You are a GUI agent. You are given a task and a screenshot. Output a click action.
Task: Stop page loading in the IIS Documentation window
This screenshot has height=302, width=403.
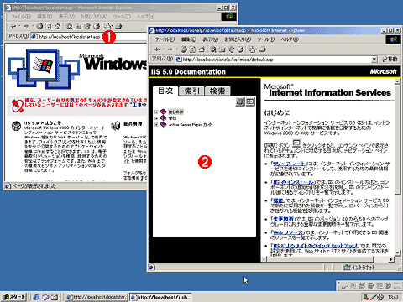pyautogui.click(x=184, y=49)
